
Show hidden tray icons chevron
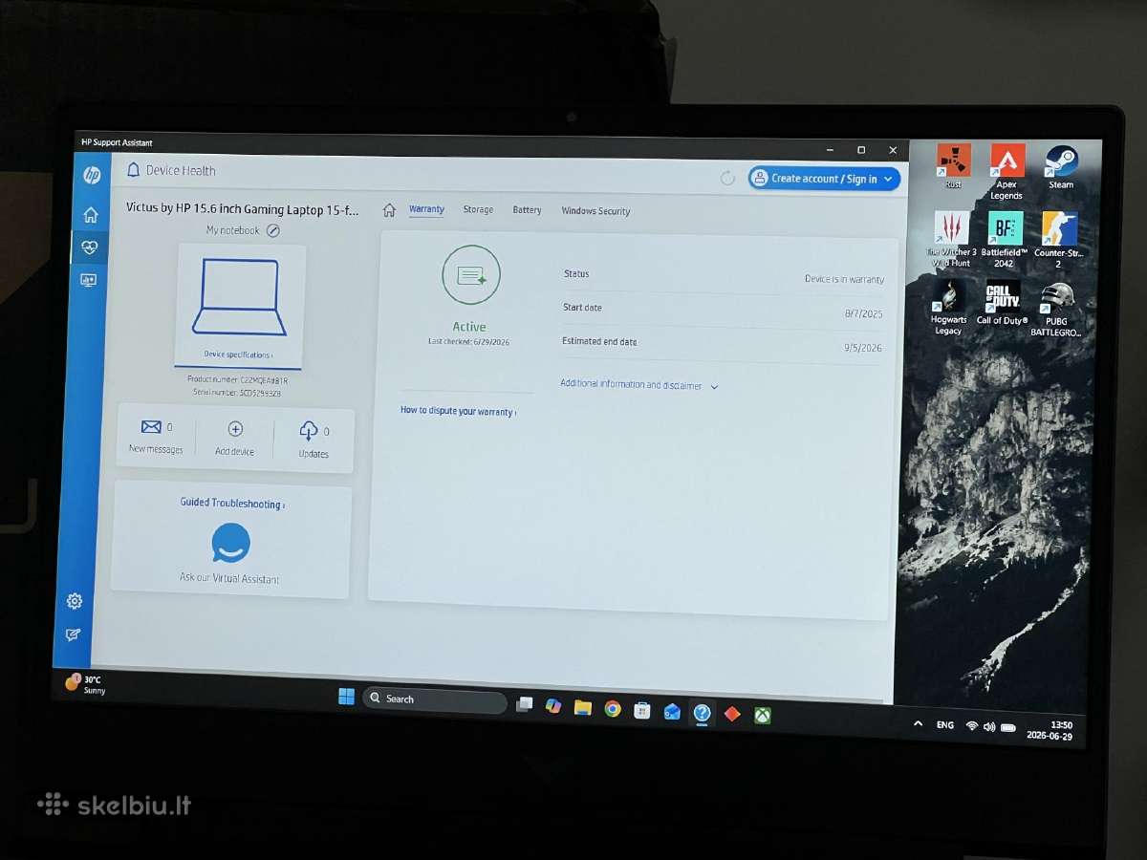(918, 724)
